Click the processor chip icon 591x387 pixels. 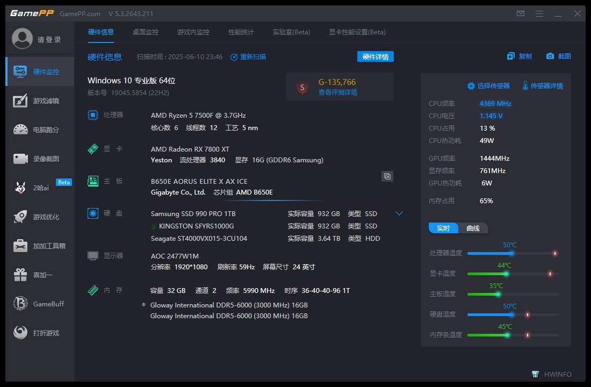click(x=93, y=114)
